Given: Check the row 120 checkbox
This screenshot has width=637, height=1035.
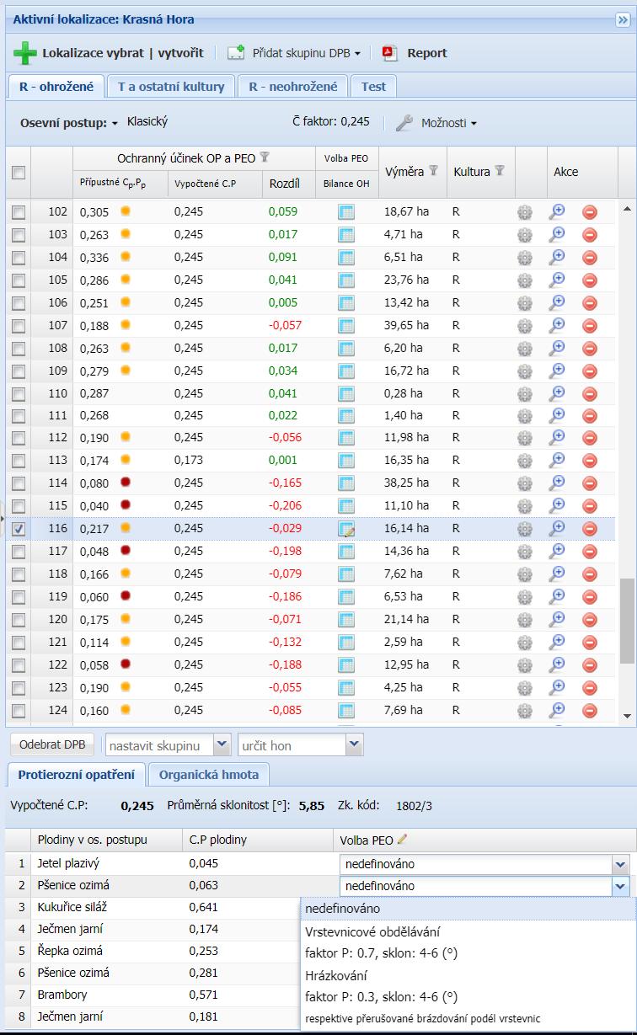Looking at the screenshot, I should pyautogui.click(x=19, y=620).
